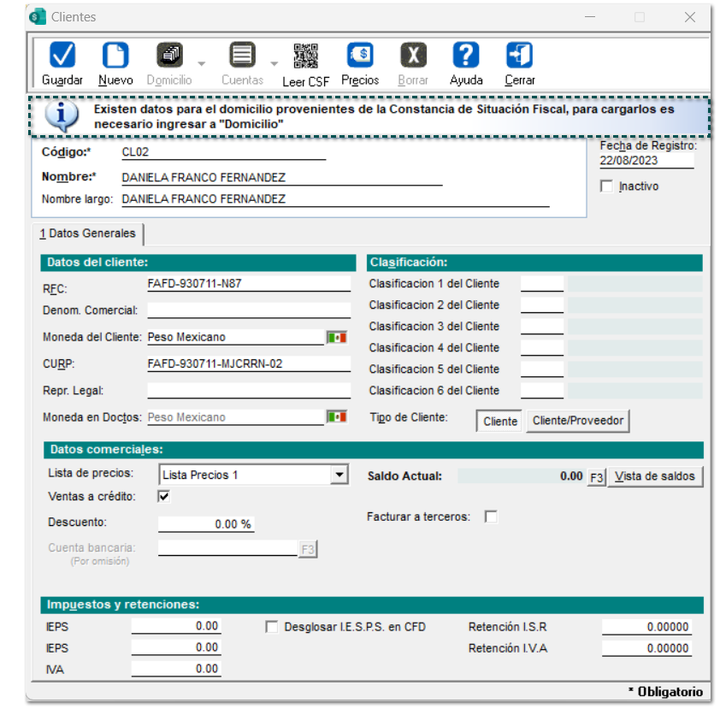Expand the Cuentas dropdown arrow
Screen dimensions: 720x709
coord(274,64)
